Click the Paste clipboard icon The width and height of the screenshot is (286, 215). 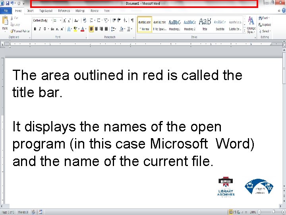pos(5,20)
